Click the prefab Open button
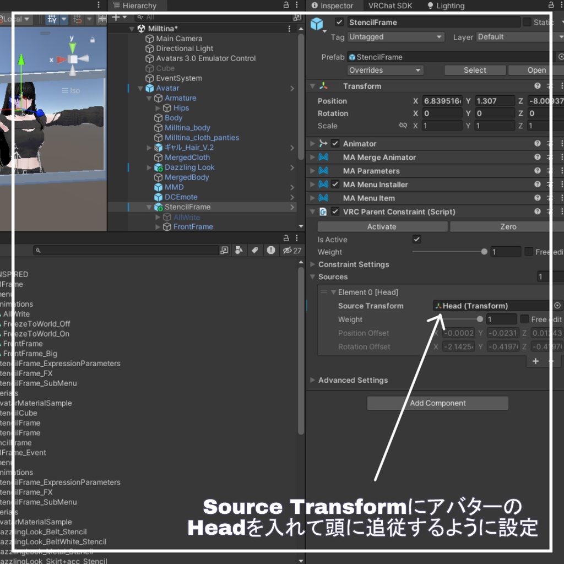Image resolution: width=564 pixels, height=564 pixels. 536,70
